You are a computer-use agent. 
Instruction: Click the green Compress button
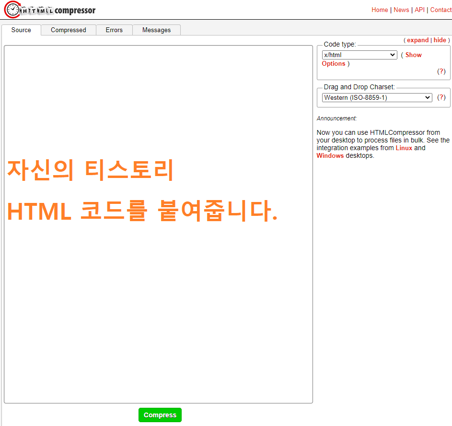point(160,415)
